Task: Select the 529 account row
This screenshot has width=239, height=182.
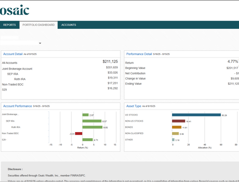Action: 60,90
